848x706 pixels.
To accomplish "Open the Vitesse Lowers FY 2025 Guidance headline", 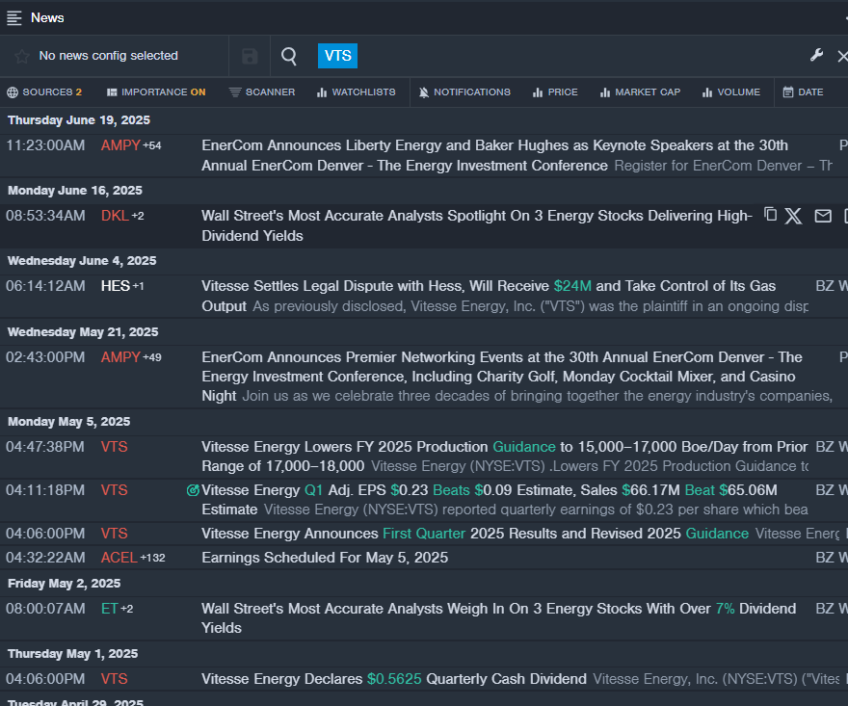I will (x=505, y=457).
